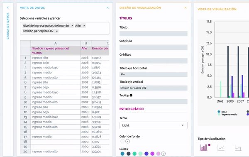
Task: Click cell 'Ingreso bajo' in row 2
Action: [x=56, y=63]
